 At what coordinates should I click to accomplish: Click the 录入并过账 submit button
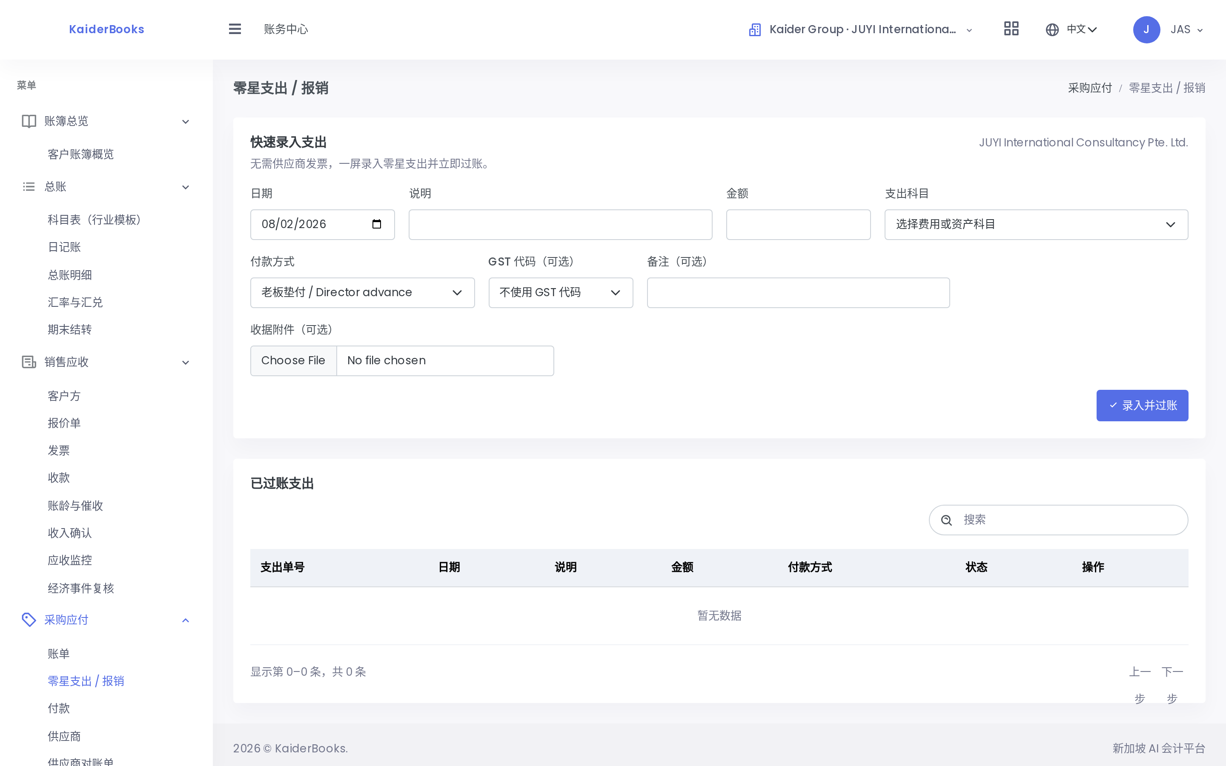click(1142, 405)
